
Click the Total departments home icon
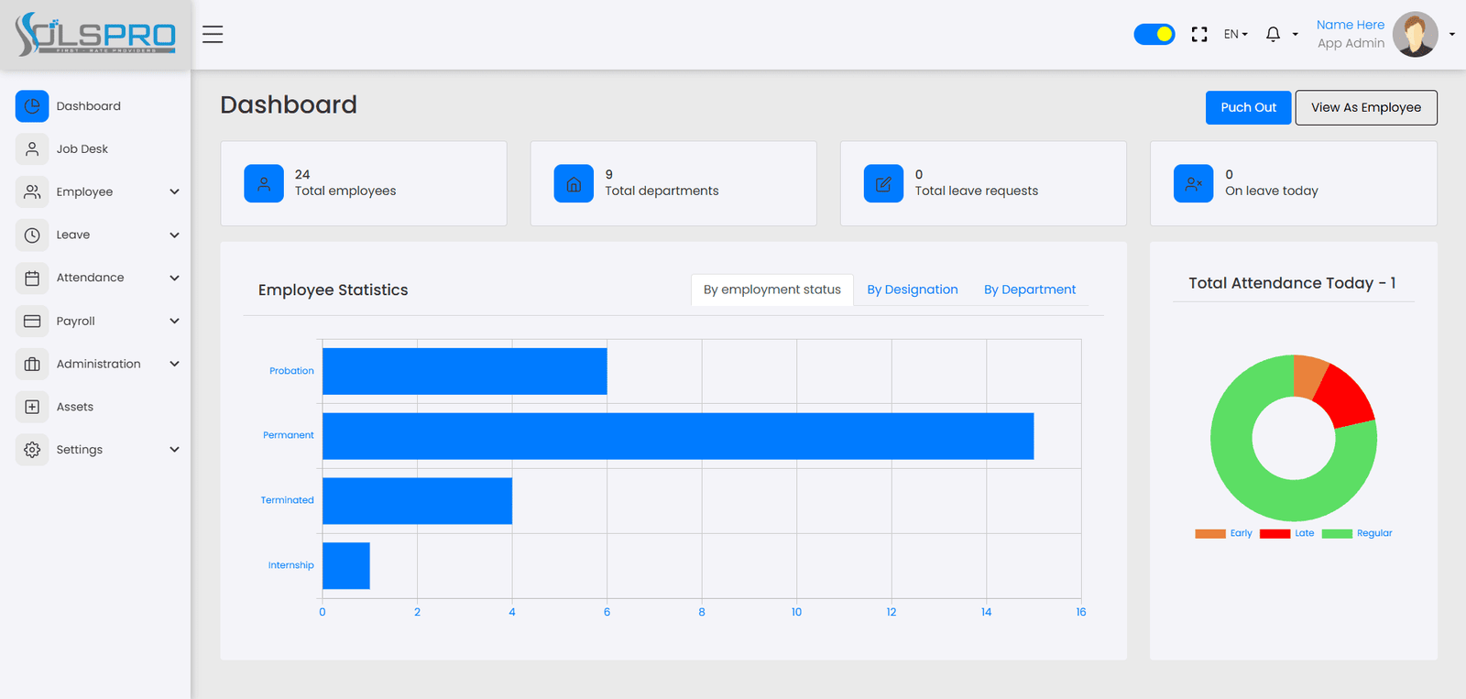pyautogui.click(x=574, y=183)
